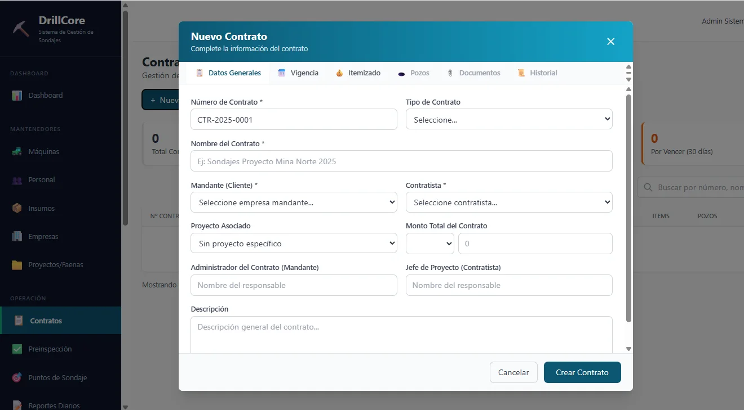
Task: Switch to the Itemizado tab
Action: coord(358,73)
